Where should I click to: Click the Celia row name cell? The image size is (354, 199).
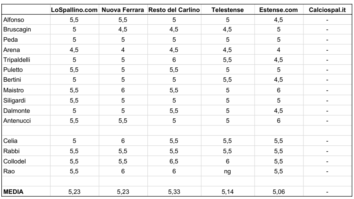26,141
